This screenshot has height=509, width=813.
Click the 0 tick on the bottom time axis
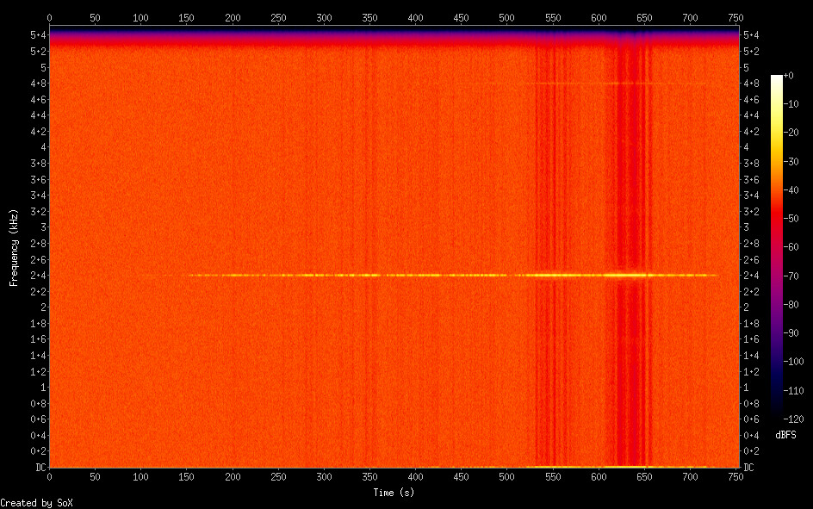pos(49,476)
